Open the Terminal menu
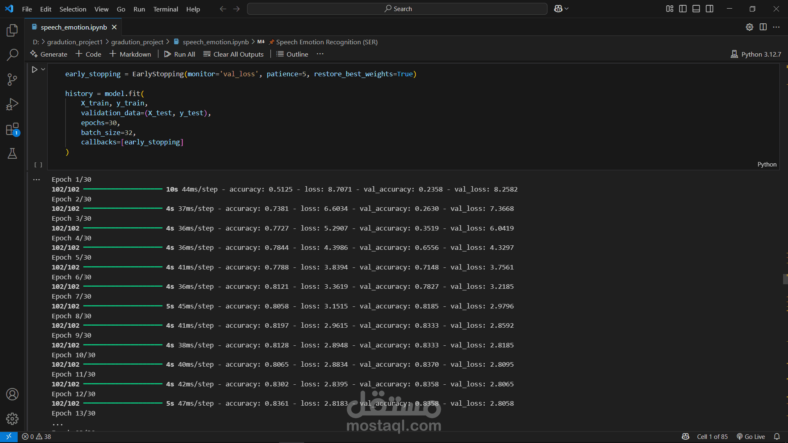This screenshot has height=443, width=788. pyautogui.click(x=165, y=9)
